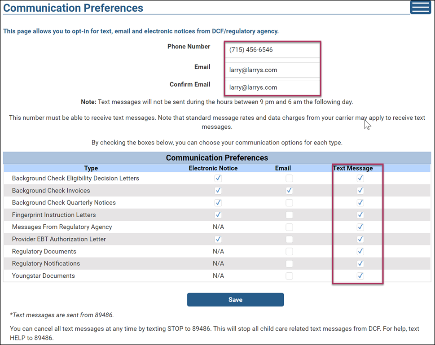Enable Email for Background Check Eligibility Decision Letters
This screenshot has width=435, height=345.
pyautogui.click(x=290, y=179)
